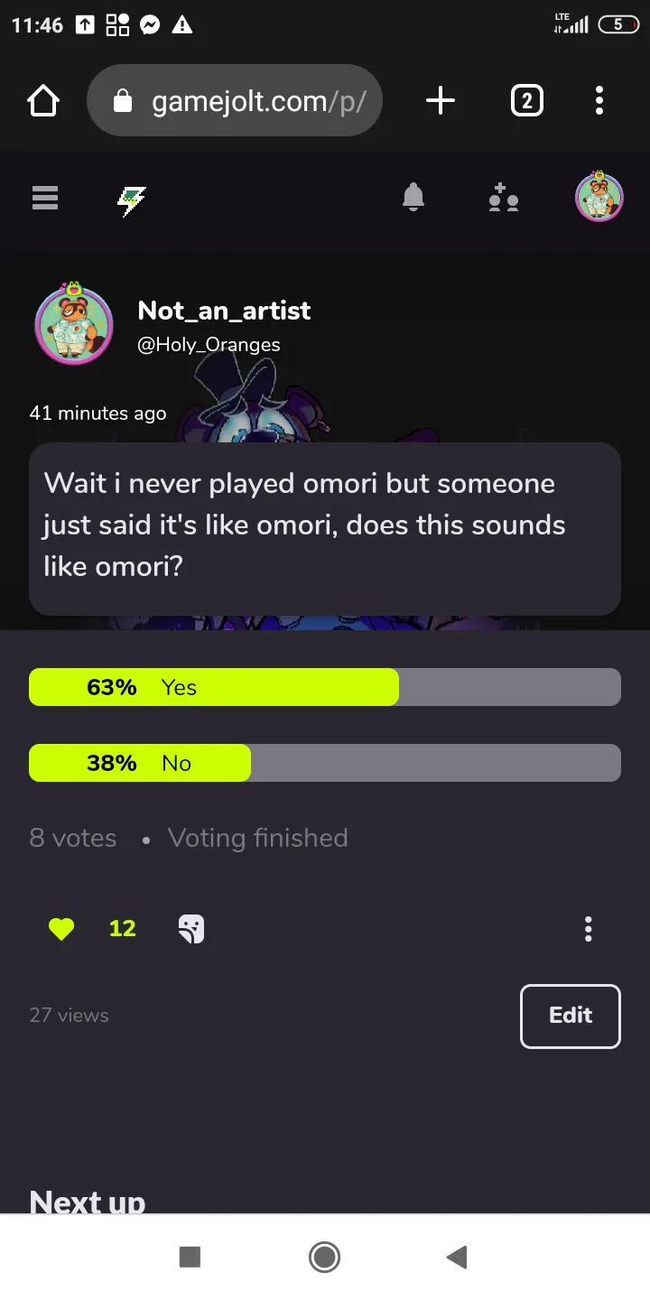Tap the Game Jolt lightning bolt logo
The height and width of the screenshot is (1300, 650).
132,200
